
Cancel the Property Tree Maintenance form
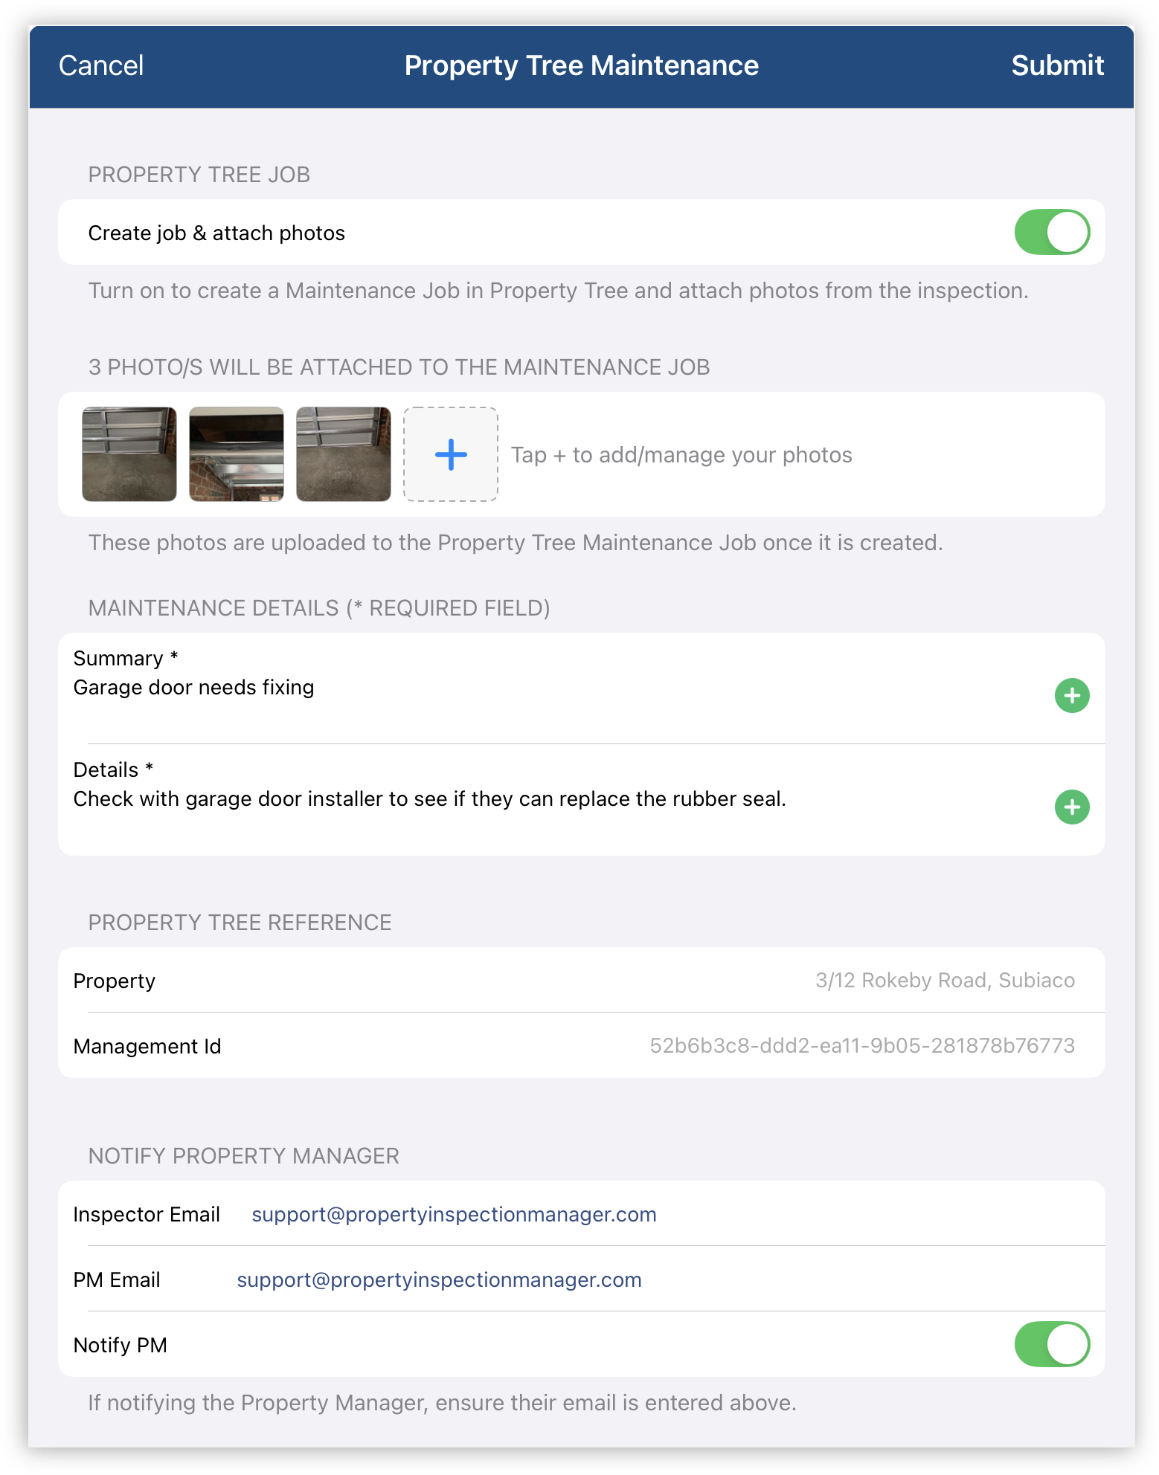pos(101,65)
